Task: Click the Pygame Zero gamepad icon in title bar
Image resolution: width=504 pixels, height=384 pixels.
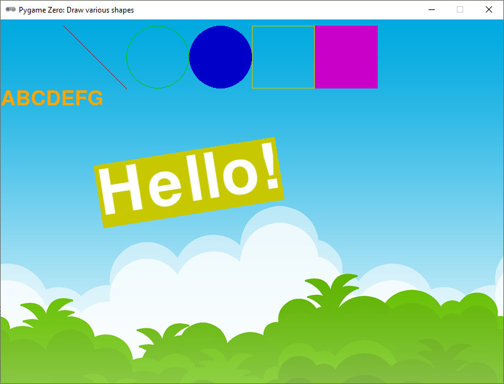Action: pos(10,10)
